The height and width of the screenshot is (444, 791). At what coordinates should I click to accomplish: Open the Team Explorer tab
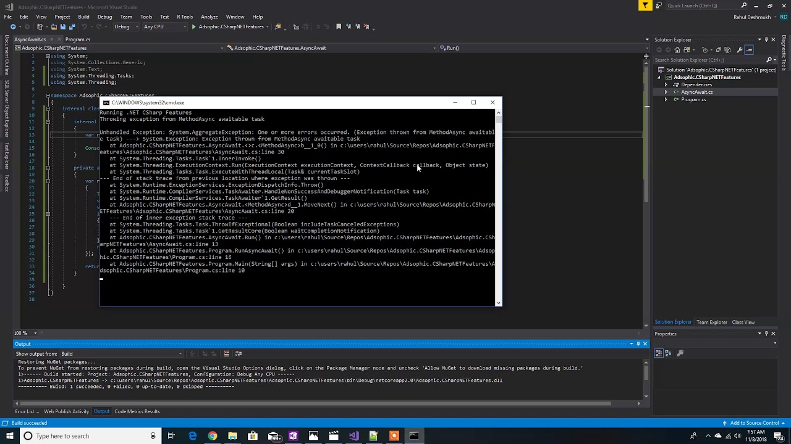click(x=712, y=322)
